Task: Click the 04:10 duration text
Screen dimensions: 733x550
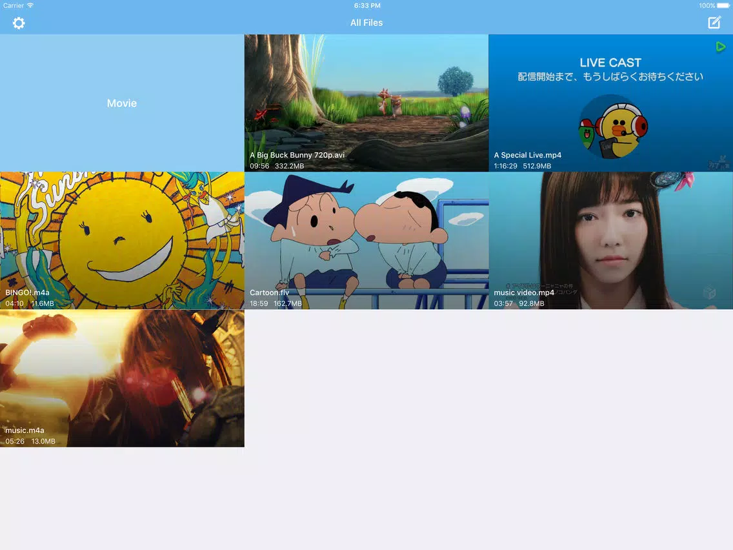Action: (x=14, y=303)
